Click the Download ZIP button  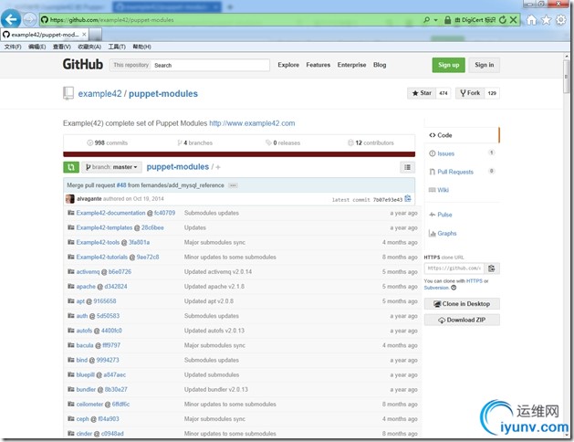click(x=462, y=320)
